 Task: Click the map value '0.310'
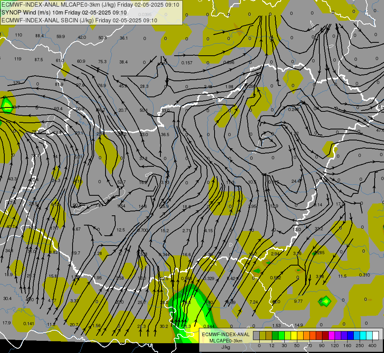coord(364,275)
